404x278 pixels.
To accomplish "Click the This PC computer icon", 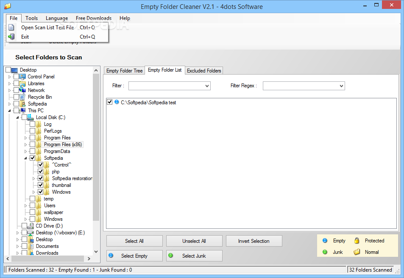I will tap(23, 111).
